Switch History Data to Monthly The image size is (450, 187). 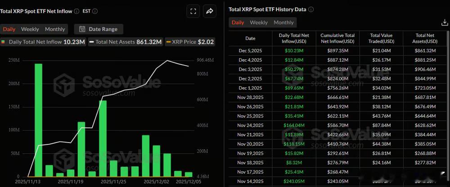coord(283,22)
